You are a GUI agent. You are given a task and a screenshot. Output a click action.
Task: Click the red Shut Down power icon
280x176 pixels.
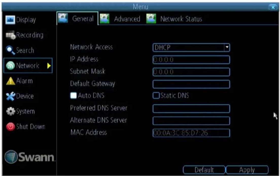tap(11, 127)
